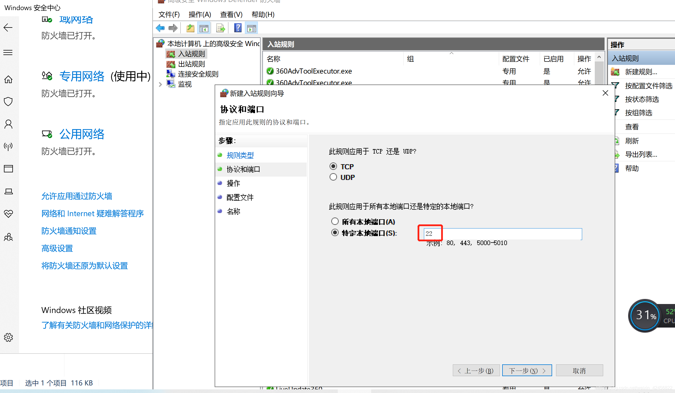Open the 操作(A) menu

pyautogui.click(x=200, y=14)
